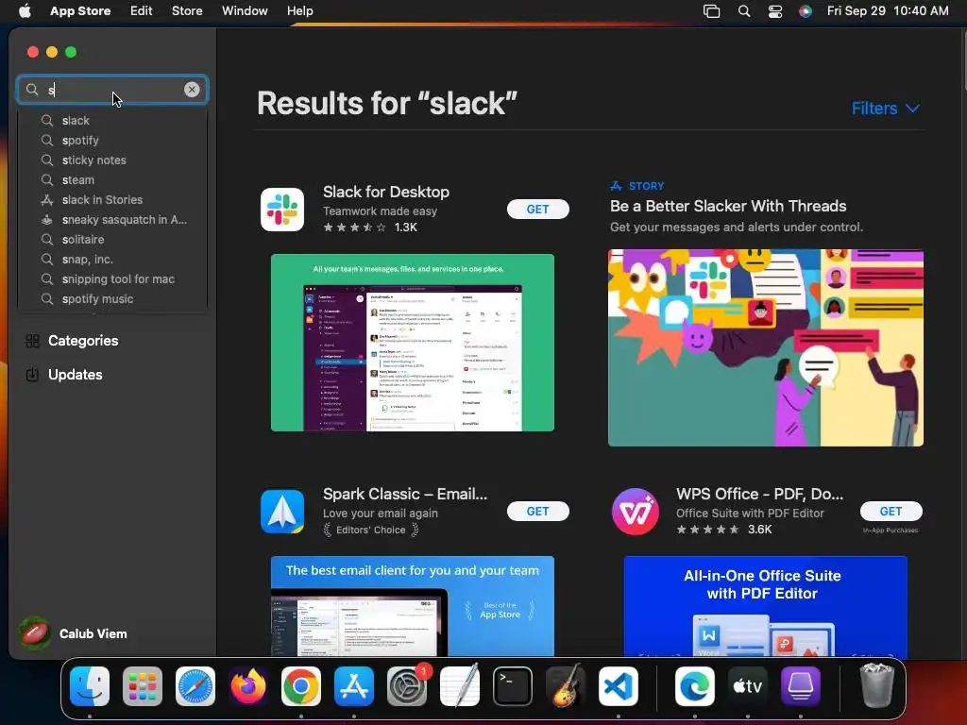This screenshot has height=725, width=967.
Task: Open the WPS Office title link
Action: (760, 494)
